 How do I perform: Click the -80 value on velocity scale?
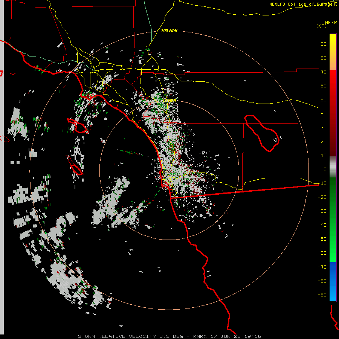(x=322, y=281)
